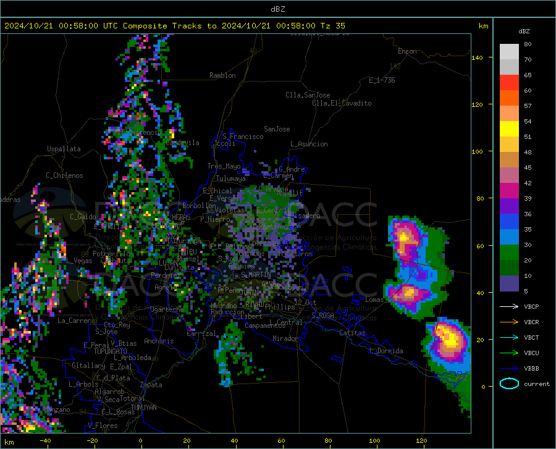
Task: Click the Ugarteche label
Action: [167, 309]
